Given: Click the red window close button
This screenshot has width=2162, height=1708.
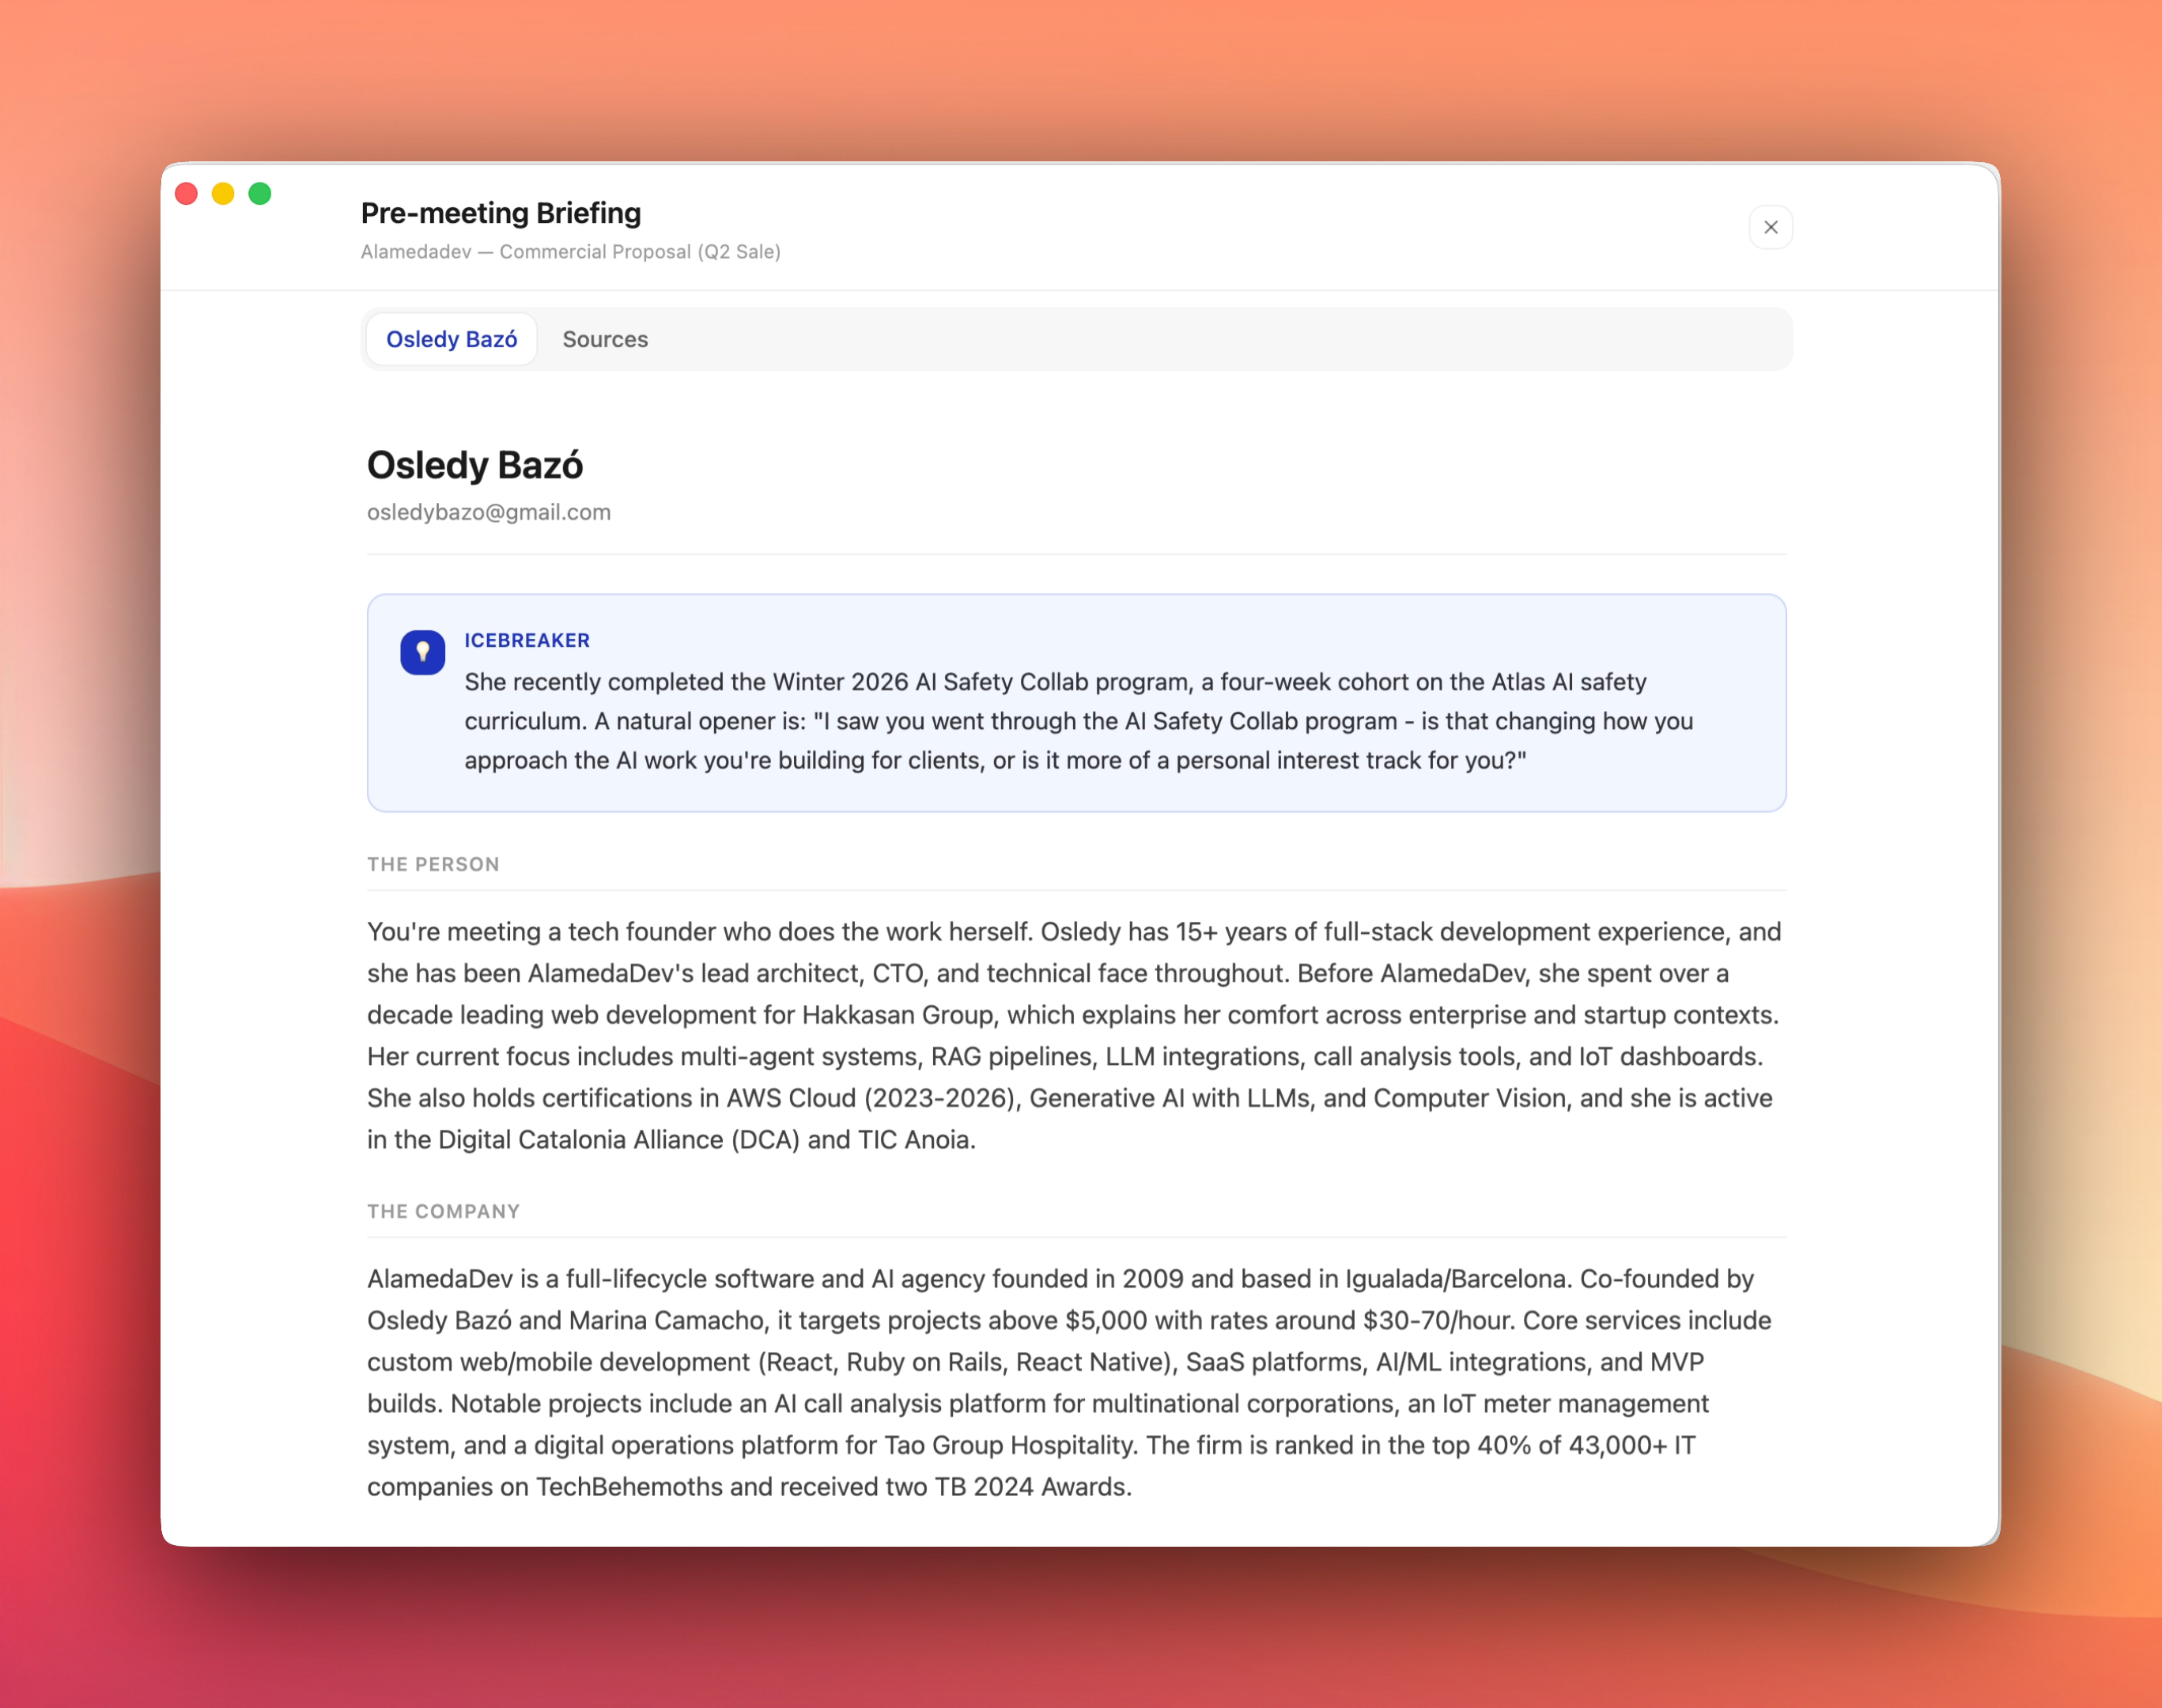Looking at the screenshot, I should click(x=186, y=193).
